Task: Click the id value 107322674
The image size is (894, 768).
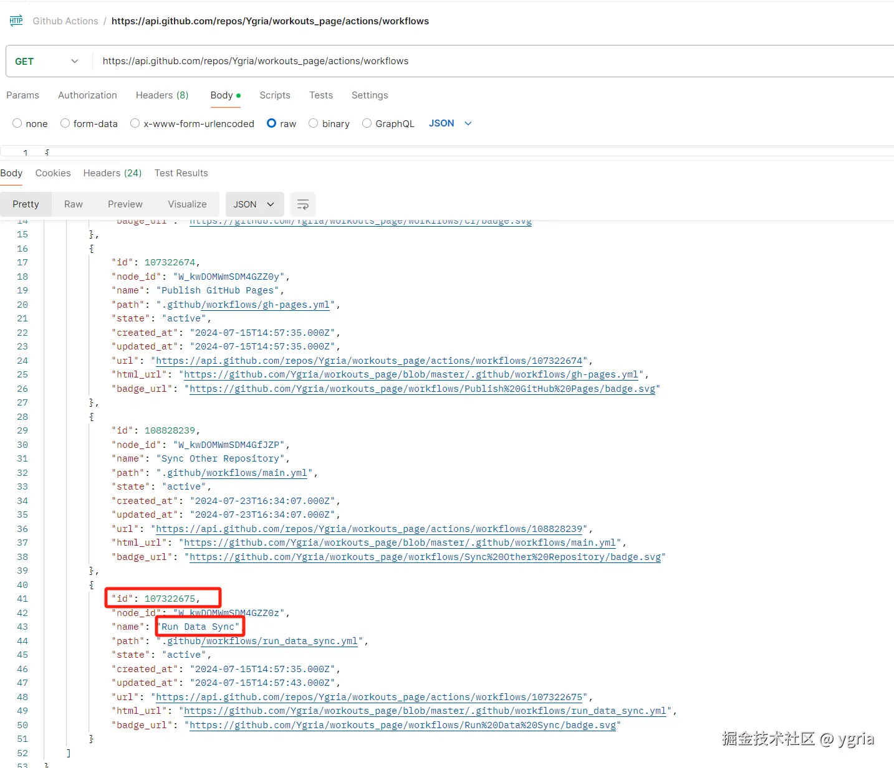Action: click(x=170, y=262)
